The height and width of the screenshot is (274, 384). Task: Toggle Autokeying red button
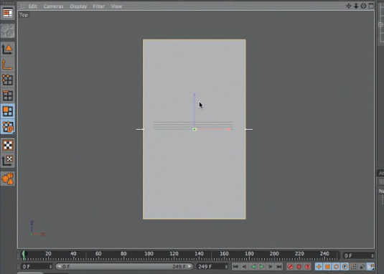[299, 266]
